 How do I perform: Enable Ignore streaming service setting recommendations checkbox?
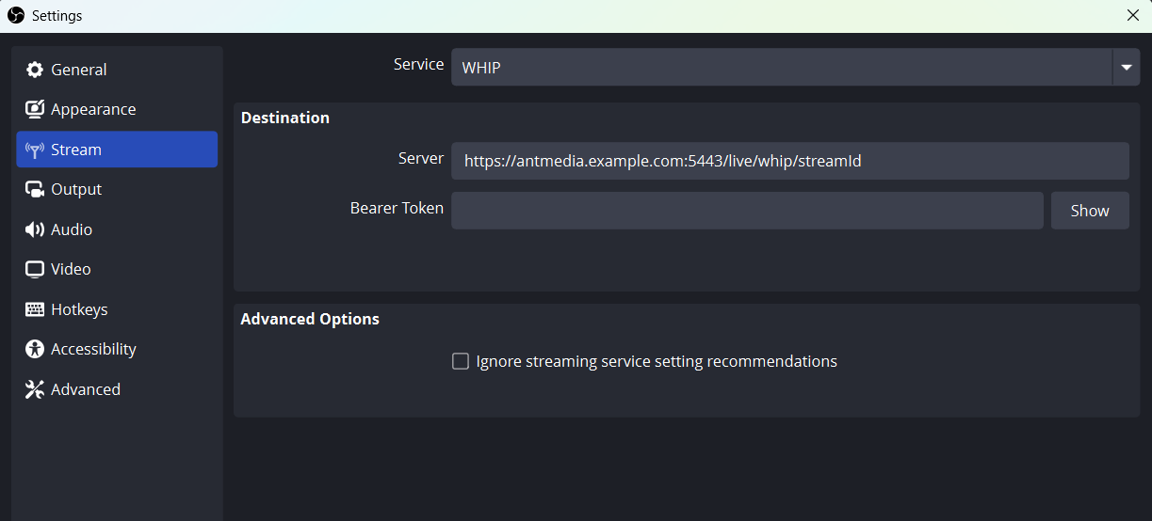click(461, 361)
